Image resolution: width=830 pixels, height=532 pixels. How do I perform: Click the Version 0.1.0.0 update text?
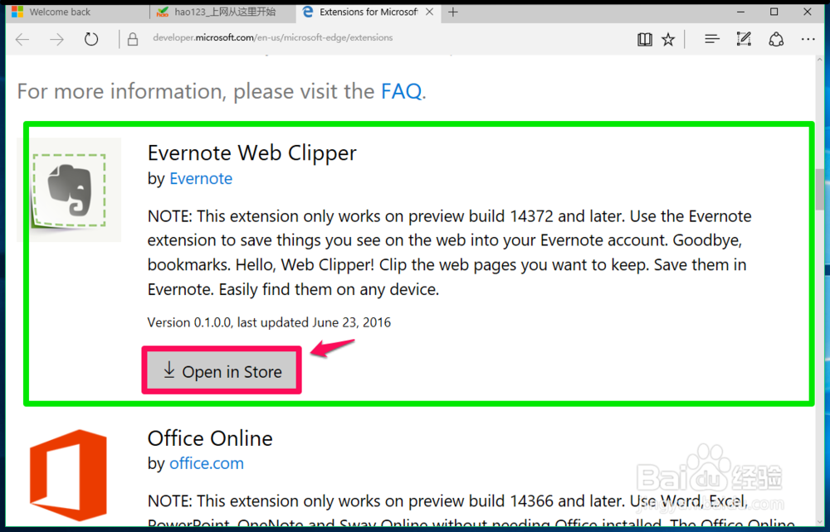[x=269, y=322]
